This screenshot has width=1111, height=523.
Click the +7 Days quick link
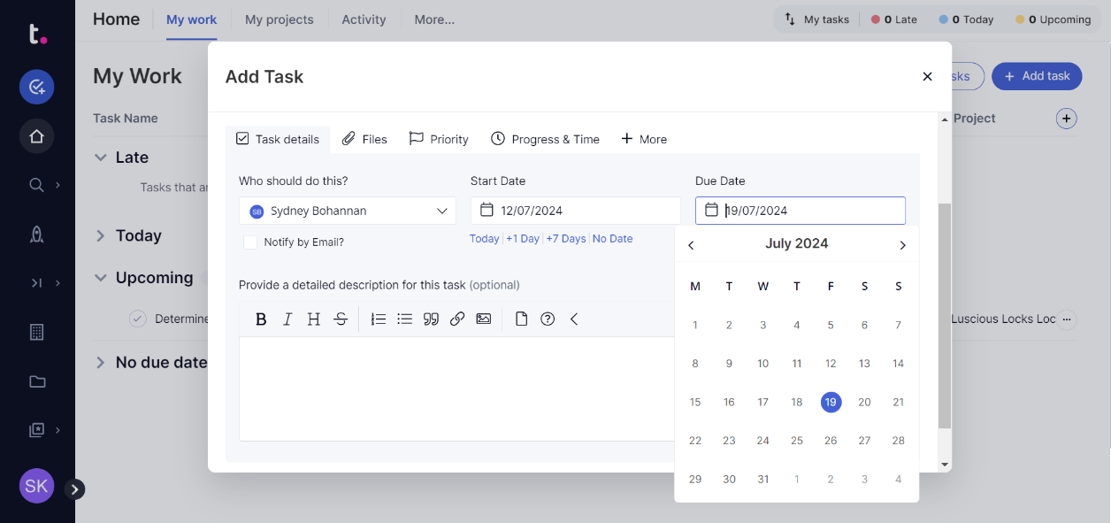(x=566, y=239)
